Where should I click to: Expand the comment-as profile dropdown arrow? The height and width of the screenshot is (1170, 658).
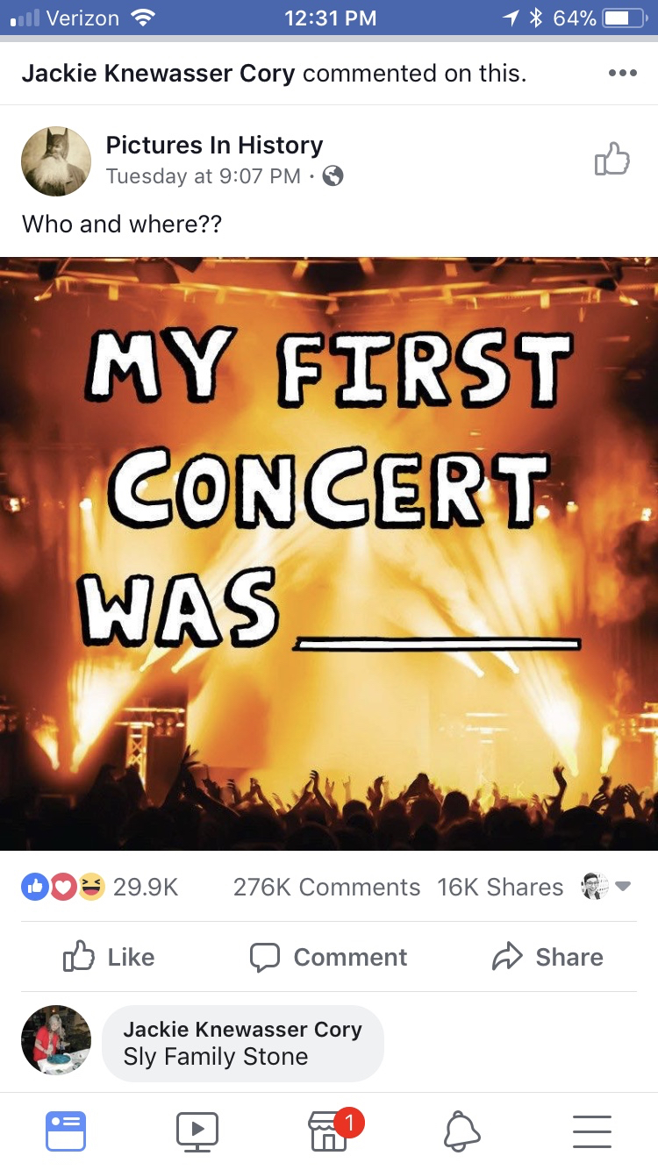click(623, 887)
